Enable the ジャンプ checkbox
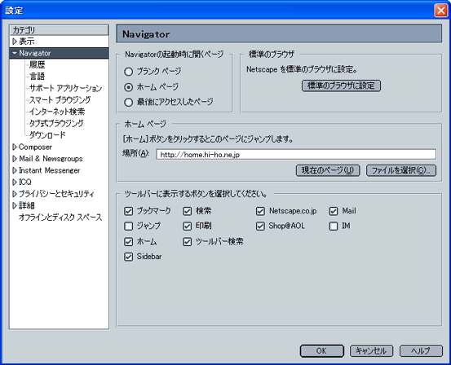Screen dimensions: 451x365 click(x=128, y=226)
